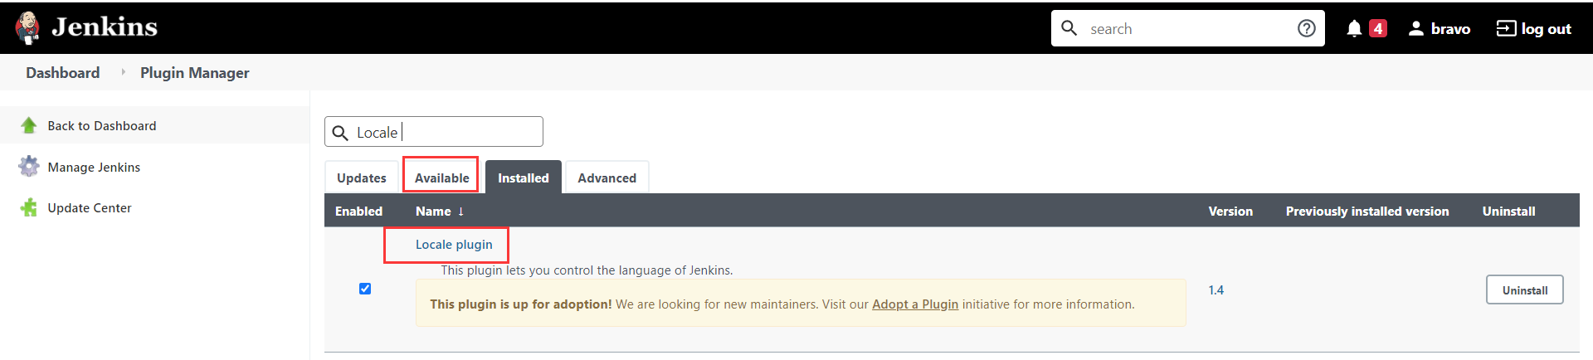Open notifications via the bell icon
The width and height of the screenshot is (1593, 360).
[x=1354, y=29]
